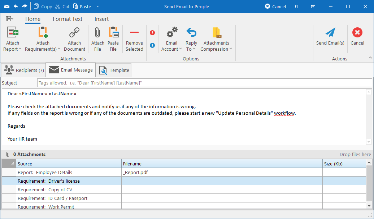Open the Template tab
Viewport: 374px width, 219px height.
113,70
